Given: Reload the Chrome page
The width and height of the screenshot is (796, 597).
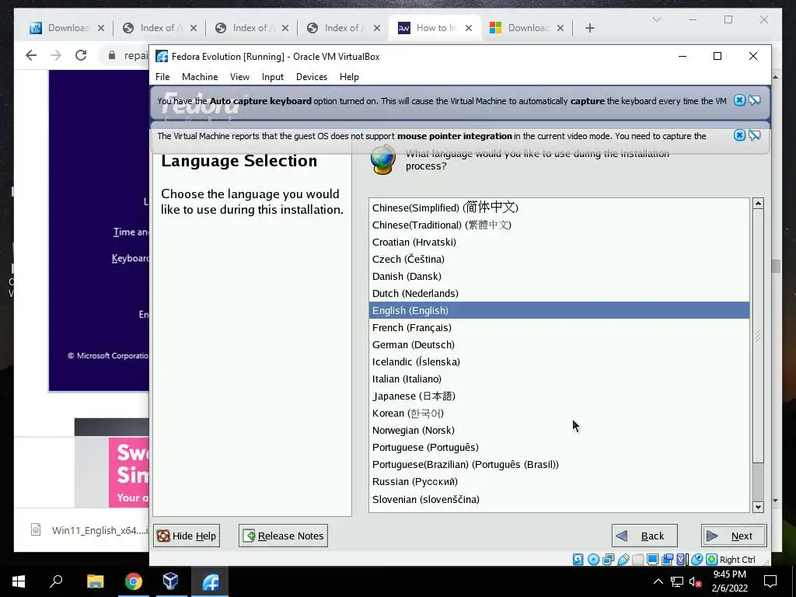Looking at the screenshot, I should coord(81,55).
